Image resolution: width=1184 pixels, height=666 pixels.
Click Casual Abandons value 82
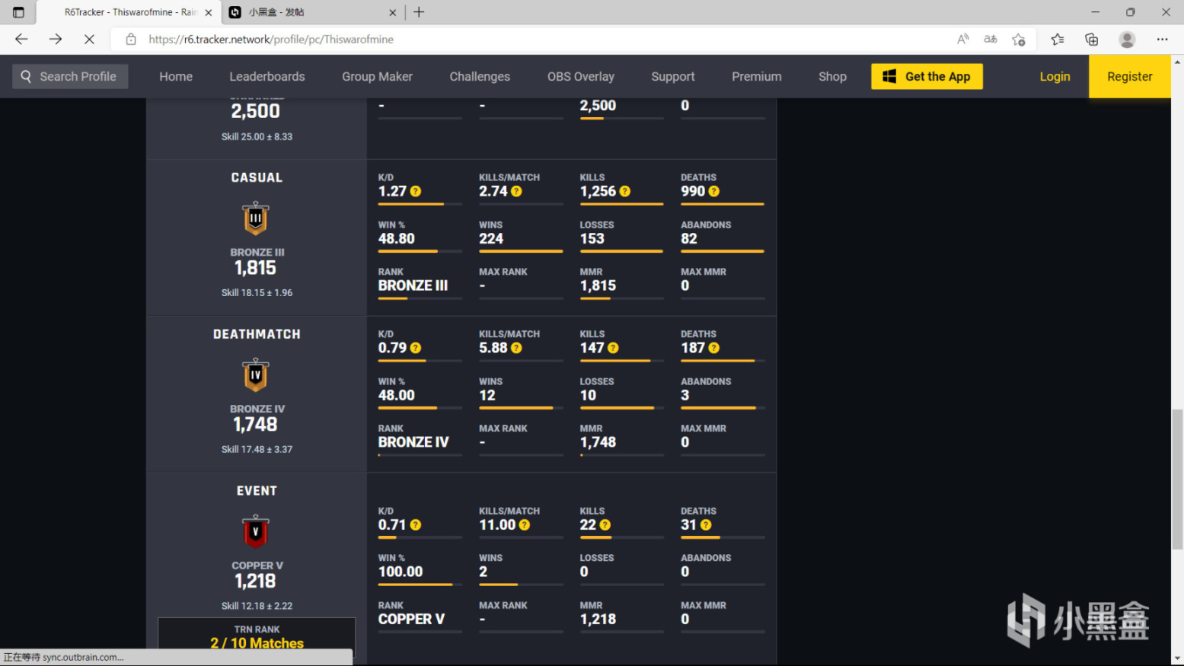(x=689, y=238)
